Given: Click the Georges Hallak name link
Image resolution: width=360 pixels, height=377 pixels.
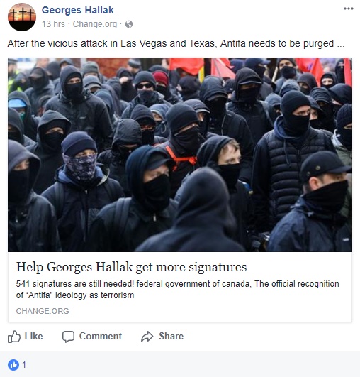Looking at the screenshot, I should click(x=77, y=10).
